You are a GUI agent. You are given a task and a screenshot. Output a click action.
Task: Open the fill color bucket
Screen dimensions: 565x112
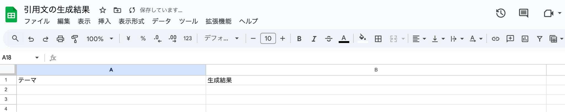[x=363, y=39]
